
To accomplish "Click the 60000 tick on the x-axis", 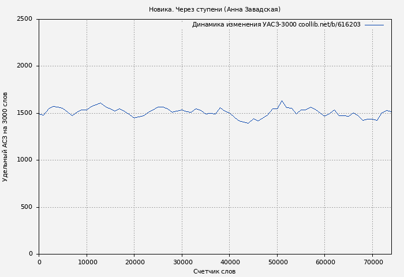I will (325, 262).
